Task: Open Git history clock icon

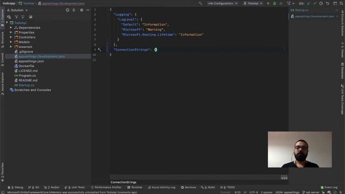Action: (321, 3)
